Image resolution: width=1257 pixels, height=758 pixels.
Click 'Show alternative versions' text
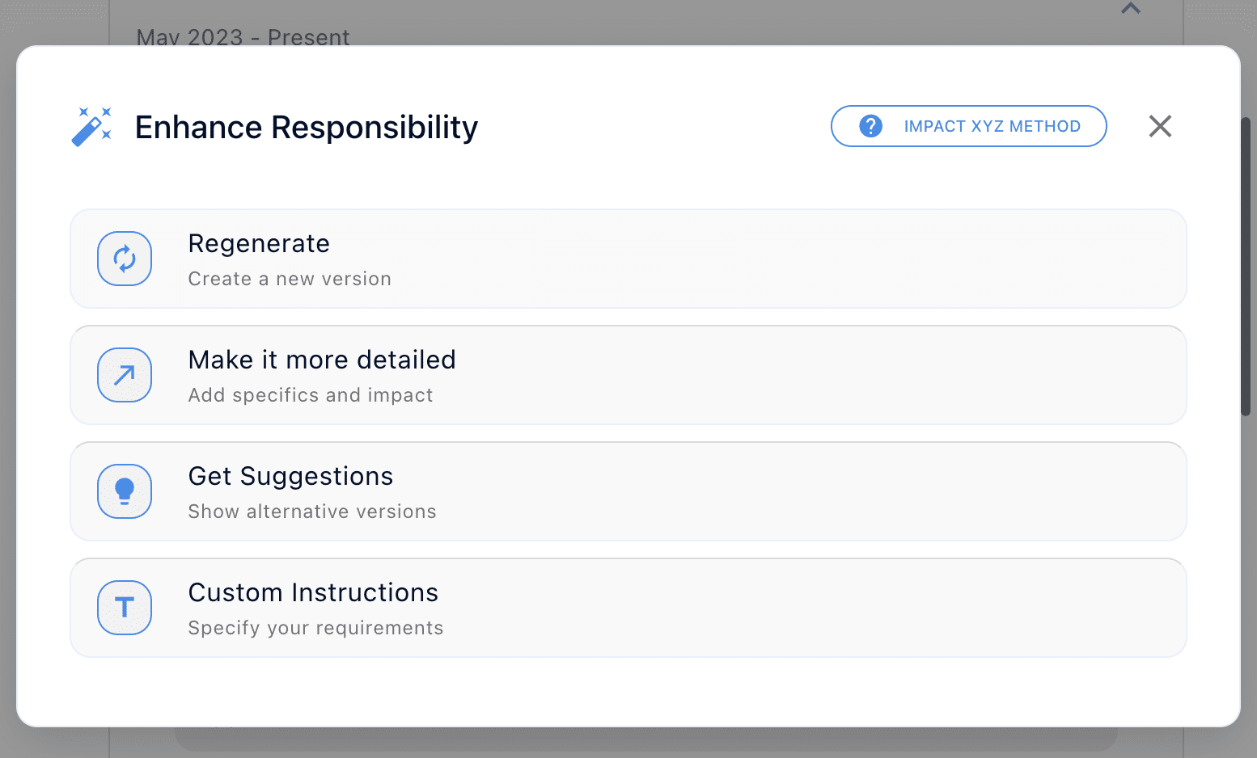tap(312, 512)
